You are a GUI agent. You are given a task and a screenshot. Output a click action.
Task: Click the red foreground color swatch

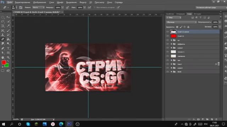point(4,62)
